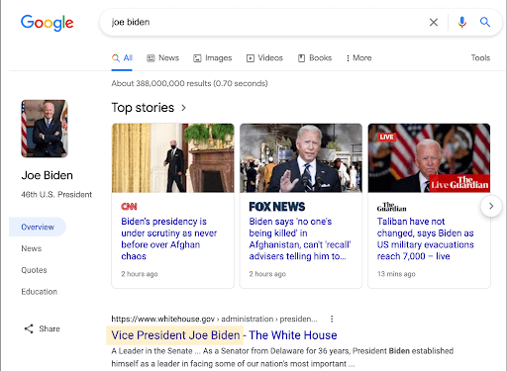Open the Books tab

click(x=315, y=58)
